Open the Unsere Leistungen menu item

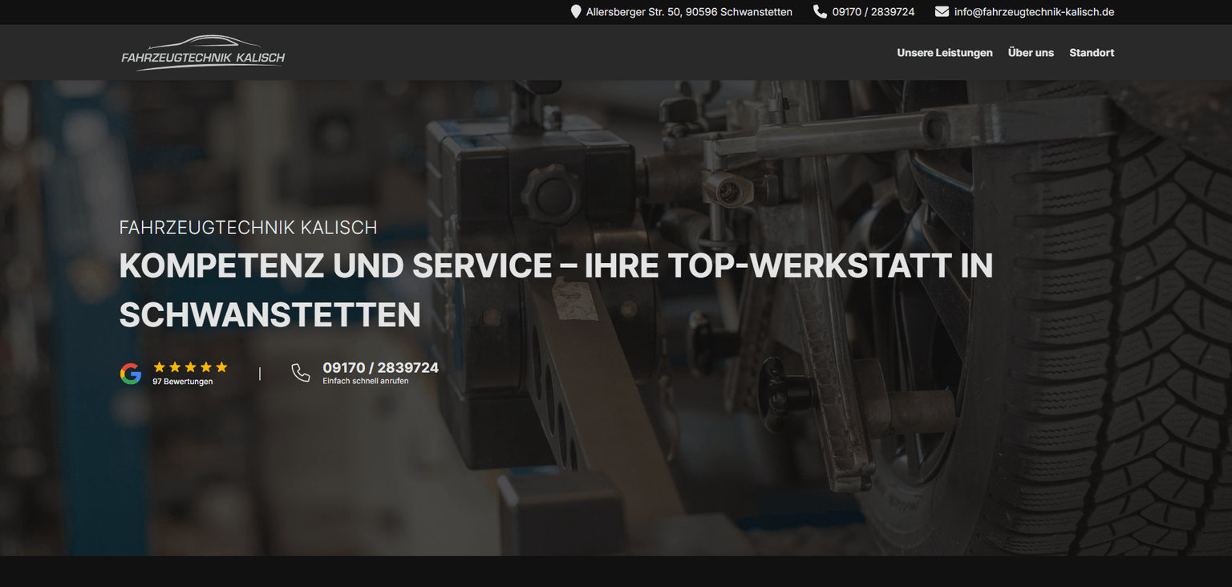click(945, 53)
